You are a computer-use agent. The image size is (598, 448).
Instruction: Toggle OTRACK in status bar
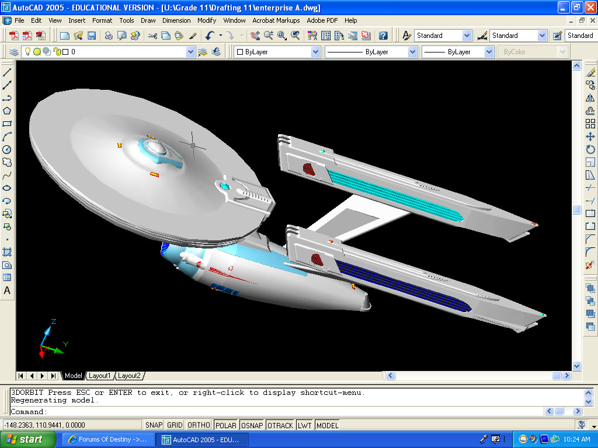click(x=280, y=425)
